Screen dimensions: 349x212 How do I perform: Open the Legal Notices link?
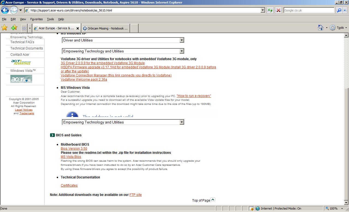click(x=24, y=110)
